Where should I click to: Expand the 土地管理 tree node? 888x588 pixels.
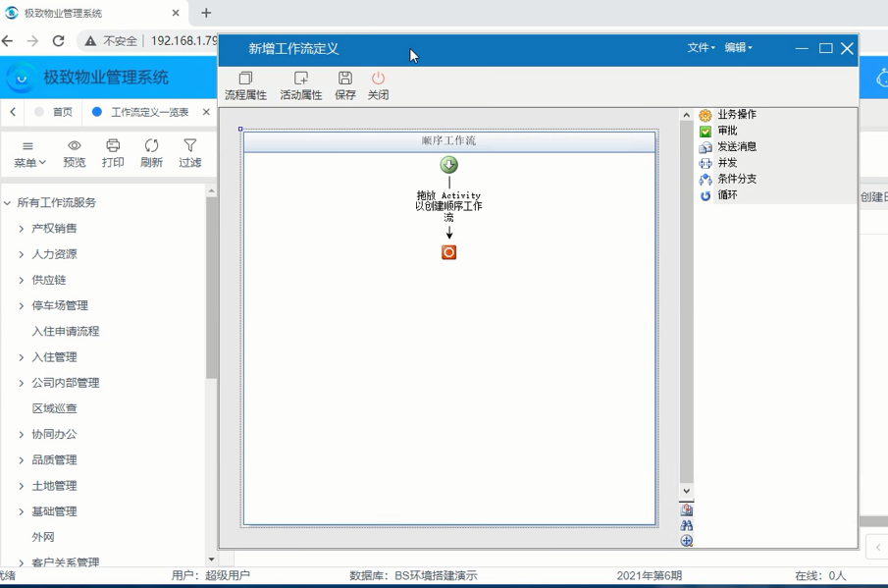pyautogui.click(x=21, y=486)
